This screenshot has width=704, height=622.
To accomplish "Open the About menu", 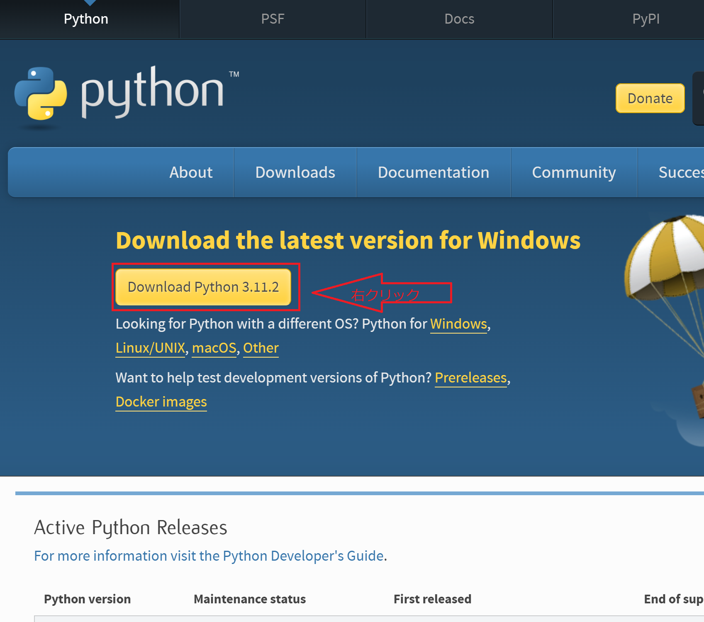I will (191, 172).
